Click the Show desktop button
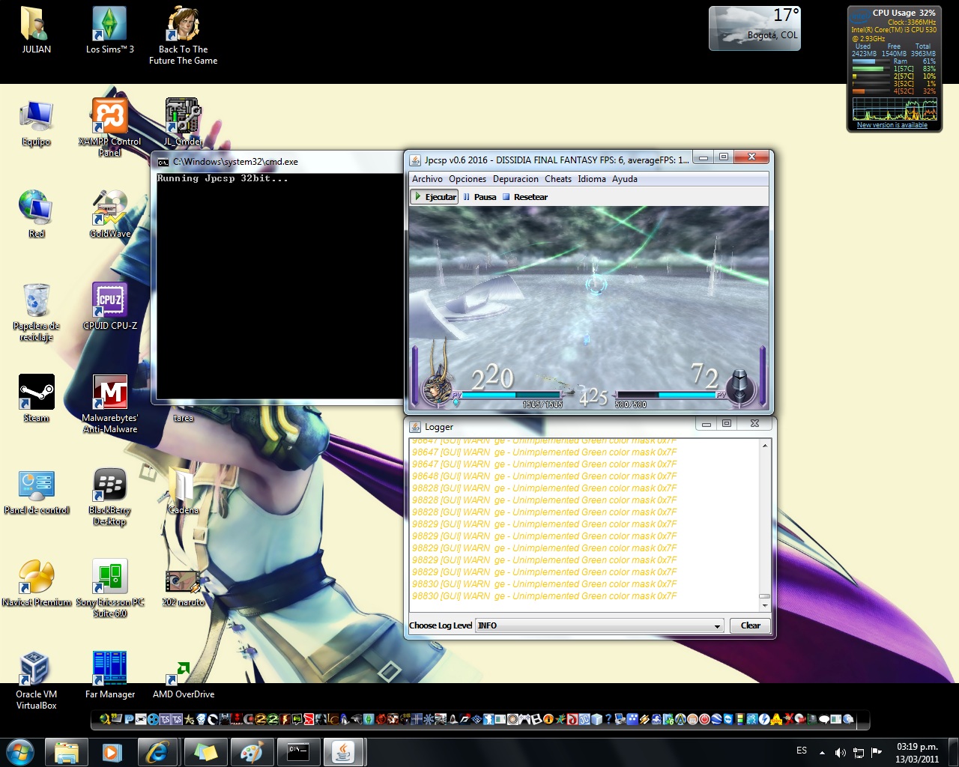Screen dimensions: 959x767 tap(953, 752)
